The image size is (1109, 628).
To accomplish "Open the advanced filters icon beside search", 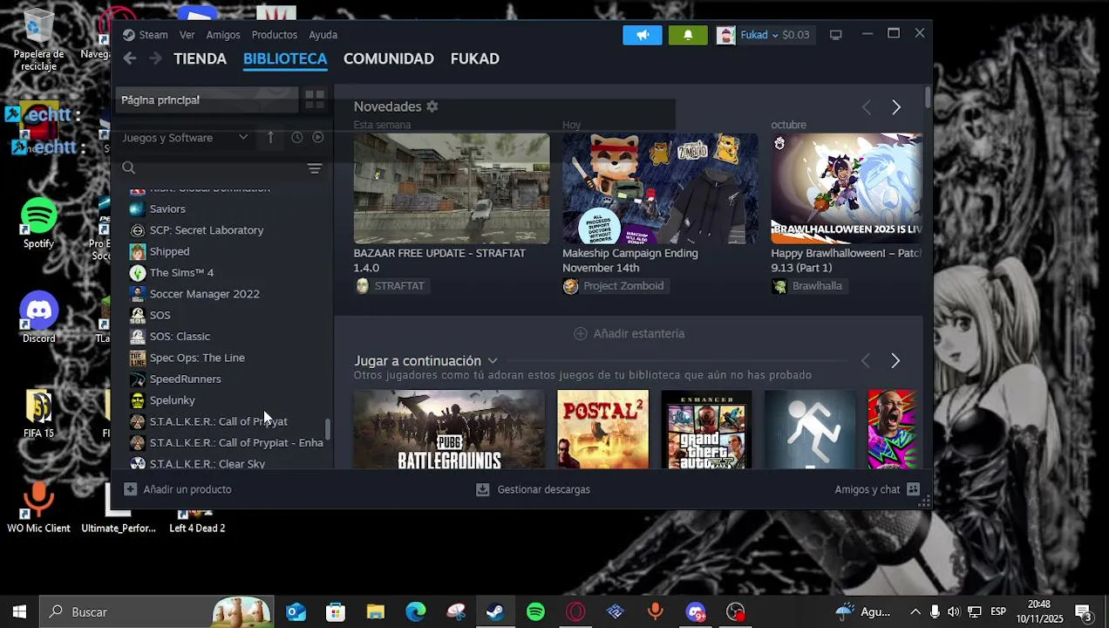I will pos(315,168).
